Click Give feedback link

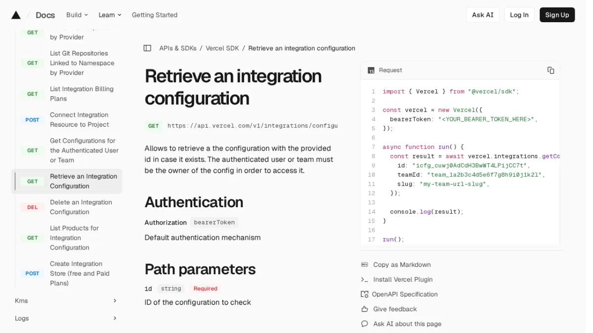[x=395, y=309]
